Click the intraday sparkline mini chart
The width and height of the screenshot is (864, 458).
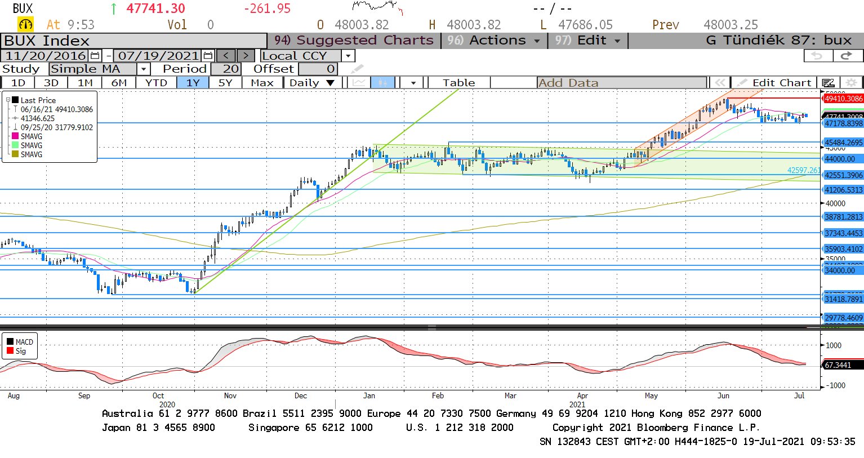pyautogui.click(x=378, y=7)
